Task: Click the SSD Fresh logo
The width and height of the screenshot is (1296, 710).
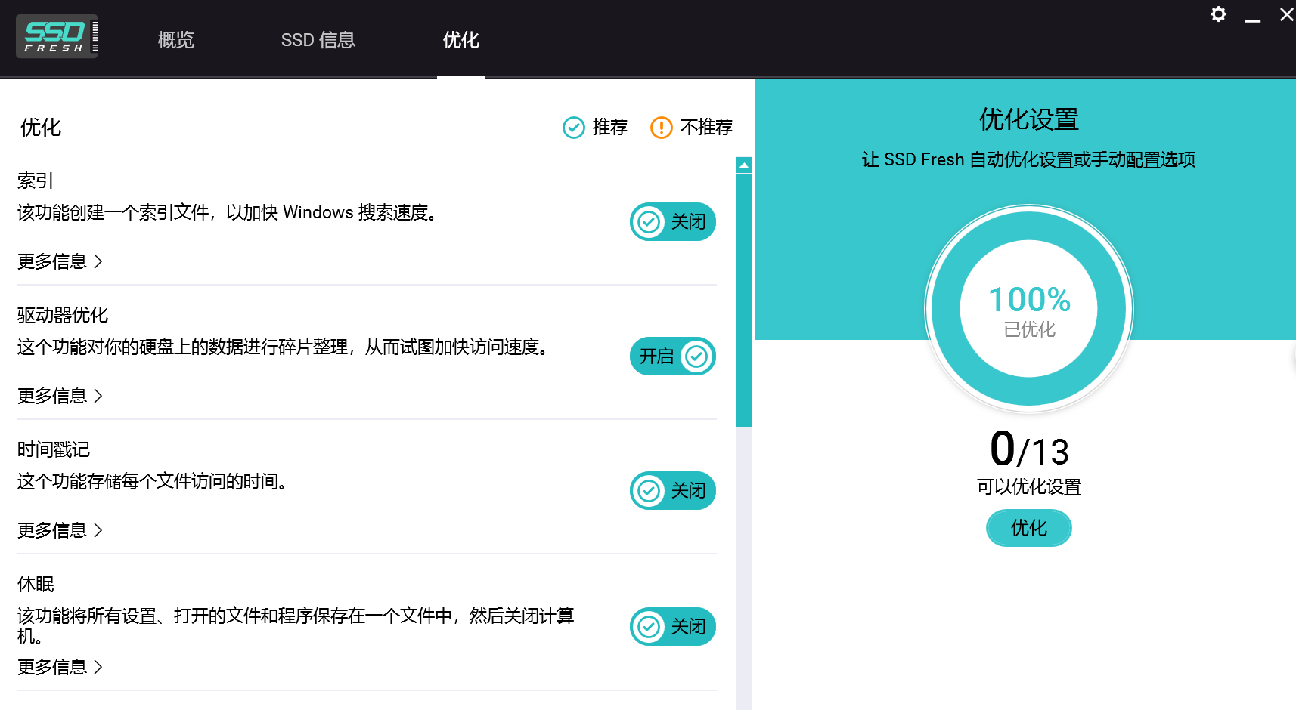Action: [57, 36]
